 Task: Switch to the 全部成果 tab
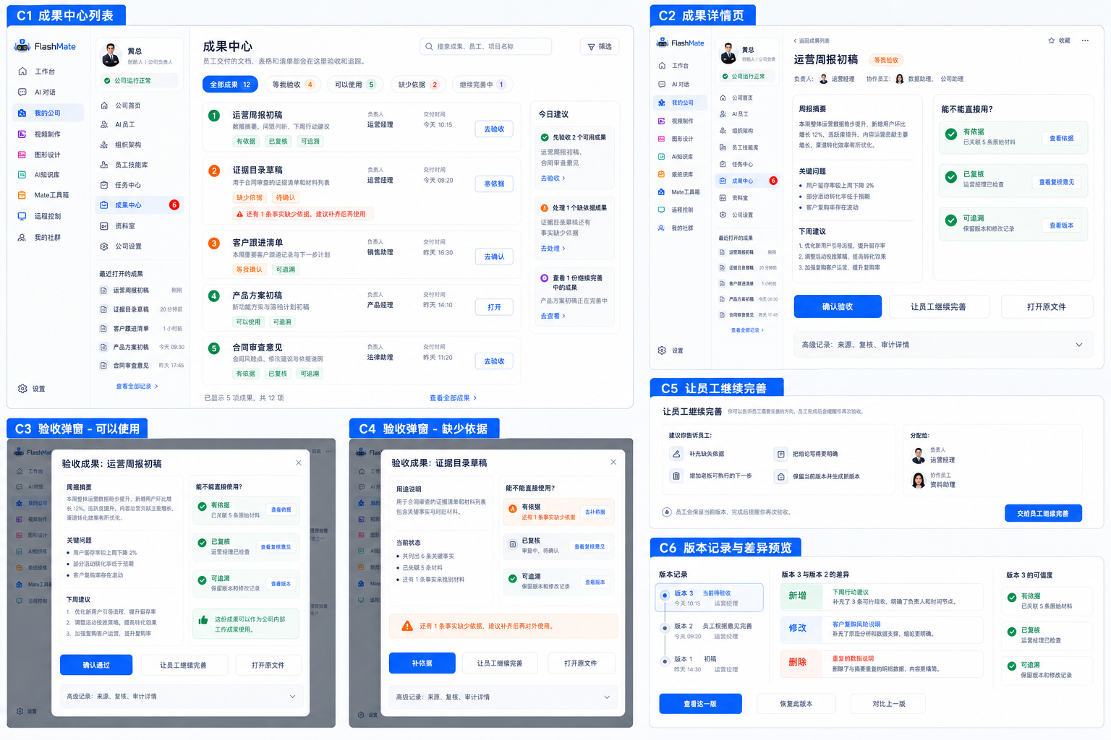[230, 85]
